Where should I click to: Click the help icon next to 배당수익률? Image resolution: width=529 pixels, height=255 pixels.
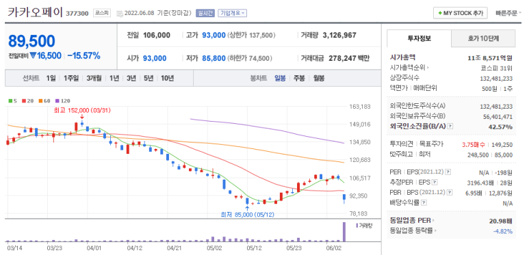pyautogui.click(x=424, y=202)
